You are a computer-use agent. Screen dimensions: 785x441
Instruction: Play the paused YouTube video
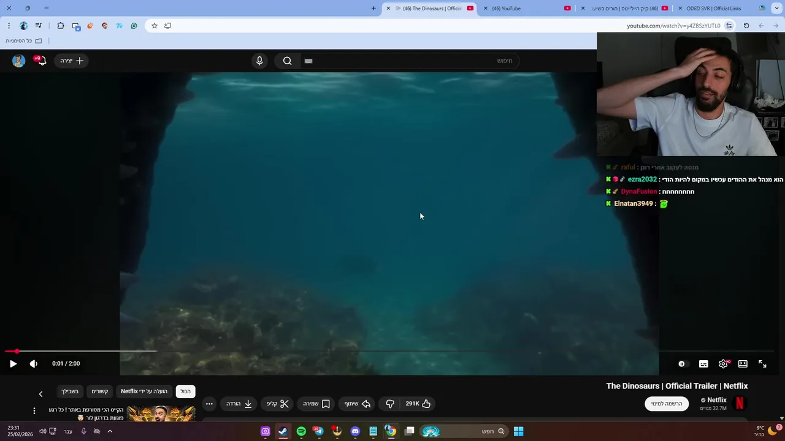13,364
